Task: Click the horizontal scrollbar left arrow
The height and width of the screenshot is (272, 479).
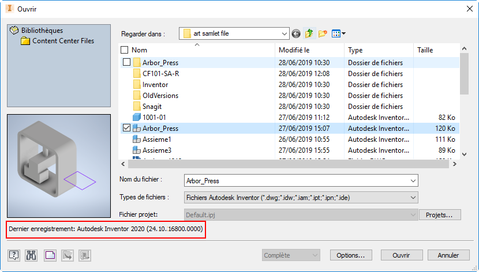Action: click(x=123, y=164)
